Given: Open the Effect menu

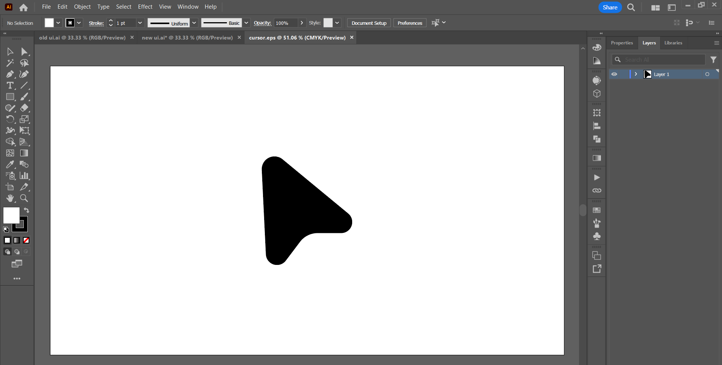Looking at the screenshot, I should point(145,7).
